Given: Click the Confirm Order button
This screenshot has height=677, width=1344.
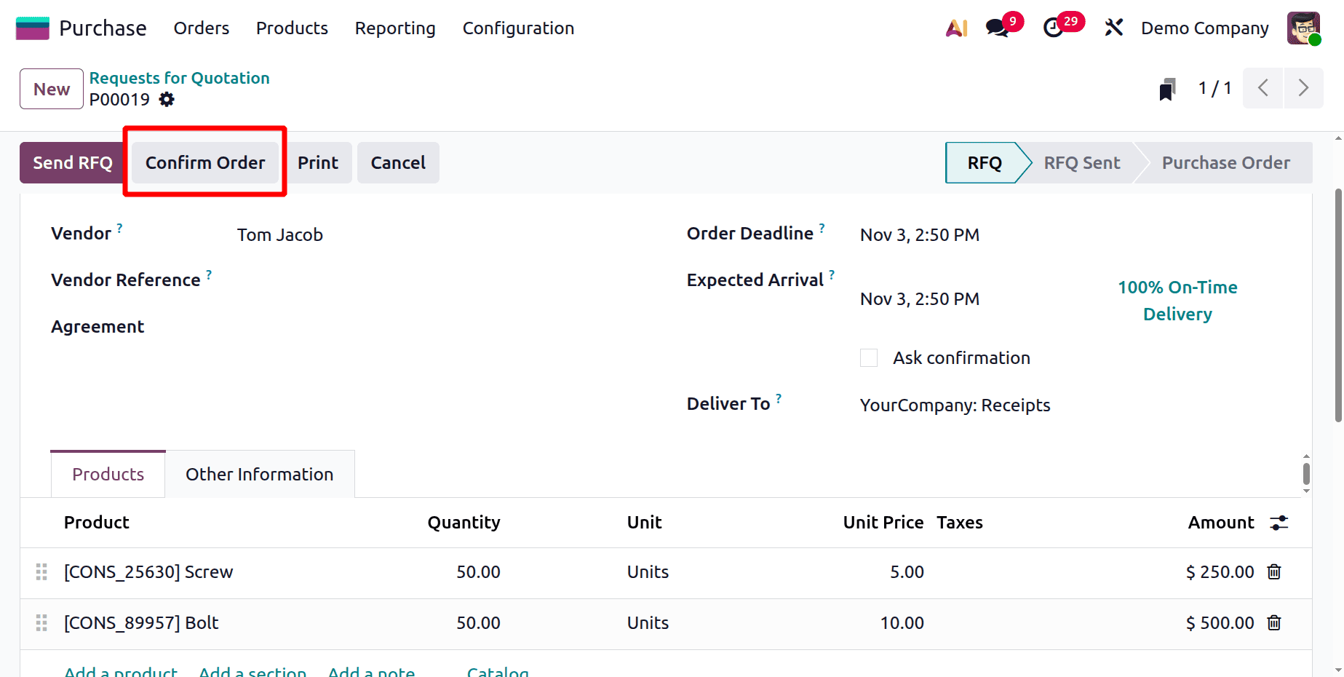Looking at the screenshot, I should click(x=205, y=162).
